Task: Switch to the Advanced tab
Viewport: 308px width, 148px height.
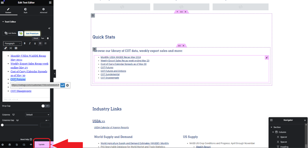Action: (x=43, y=10)
